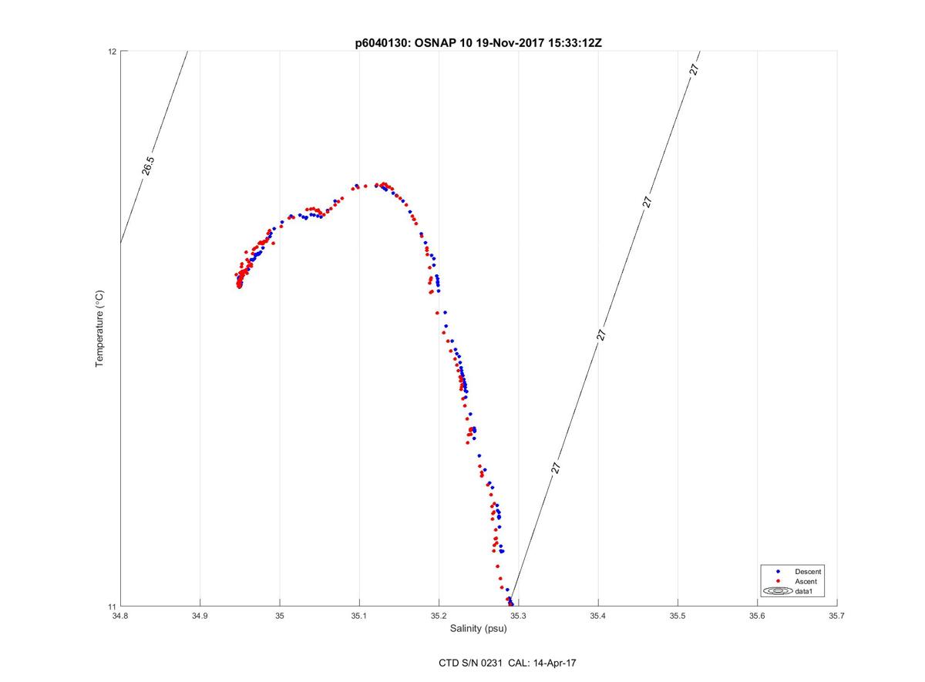Image resolution: width=925 pixels, height=682 pixels.
Task: Click the 35.7 salinity tick label
Action: click(837, 615)
